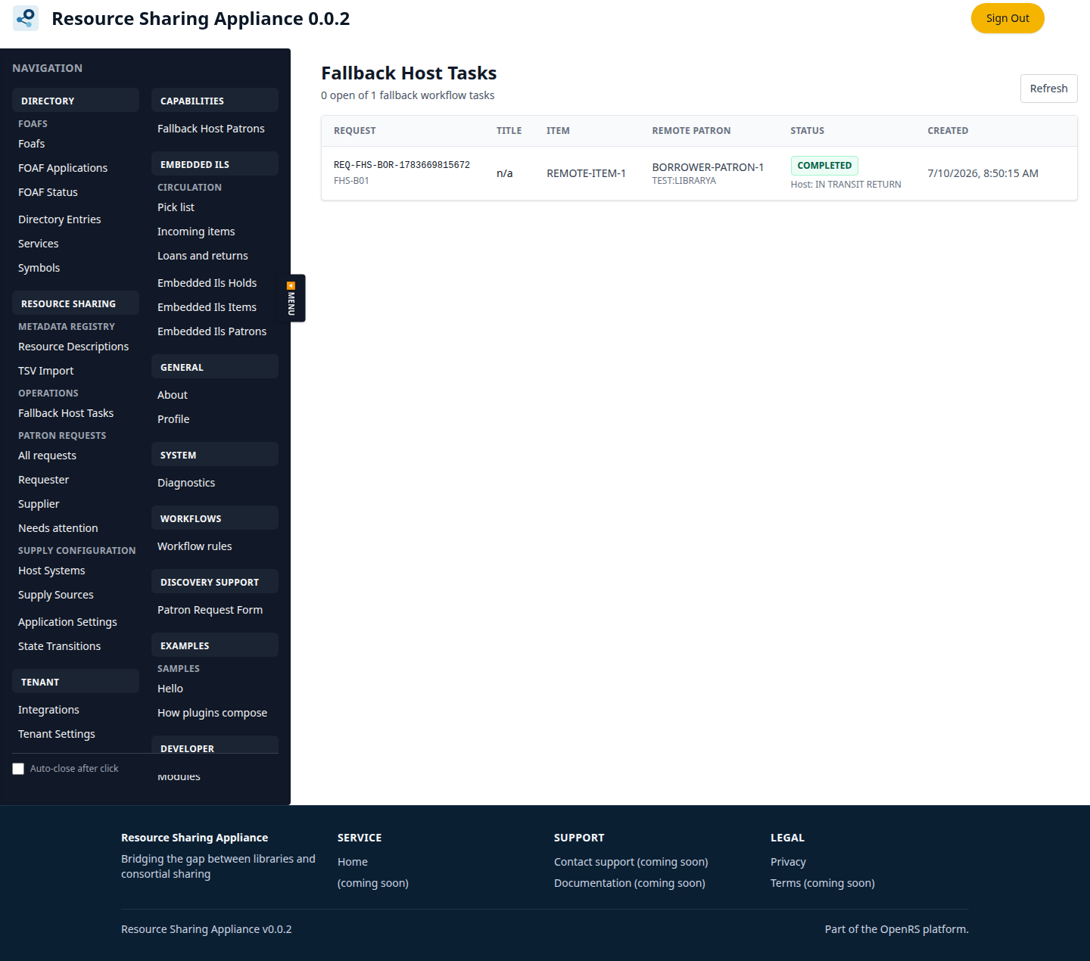Go to Embedded Ils Items
This screenshot has width=1090, height=961.
point(207,307)
